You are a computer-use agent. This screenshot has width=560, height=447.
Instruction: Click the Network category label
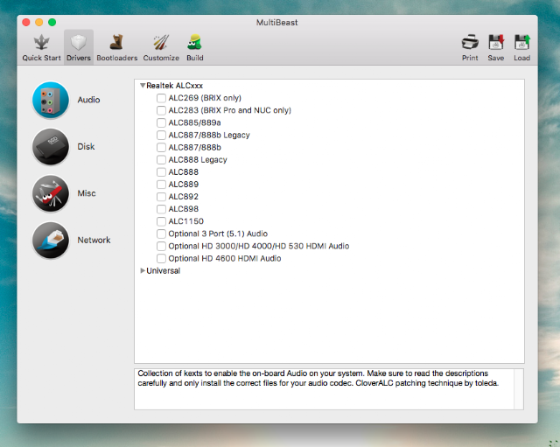tap(94, 240)
